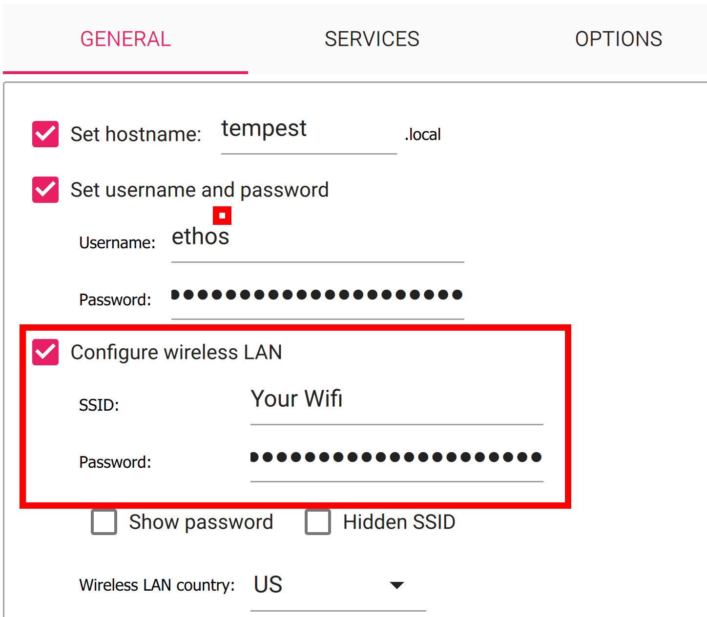
Task: Click the account password field below Username
Action: (317, 295)
